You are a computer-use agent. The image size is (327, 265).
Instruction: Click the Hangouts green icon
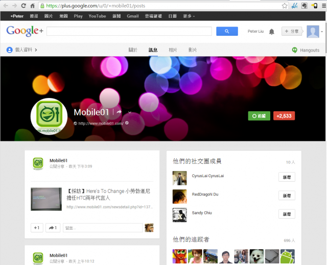(294, 50)
